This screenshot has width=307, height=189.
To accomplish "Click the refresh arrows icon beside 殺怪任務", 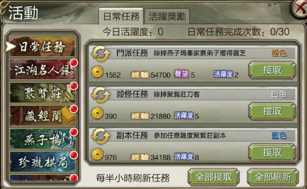I will point(100,95).
